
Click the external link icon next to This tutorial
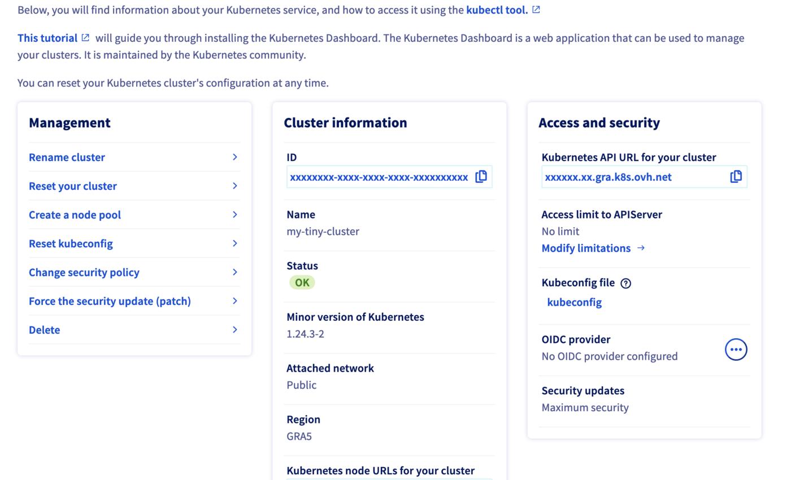point(86,37)
